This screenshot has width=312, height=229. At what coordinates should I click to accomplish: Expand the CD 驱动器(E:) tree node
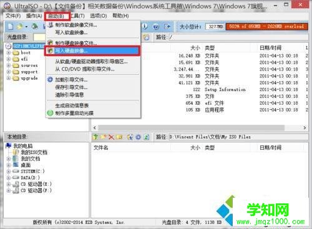[x=9, y=184]
